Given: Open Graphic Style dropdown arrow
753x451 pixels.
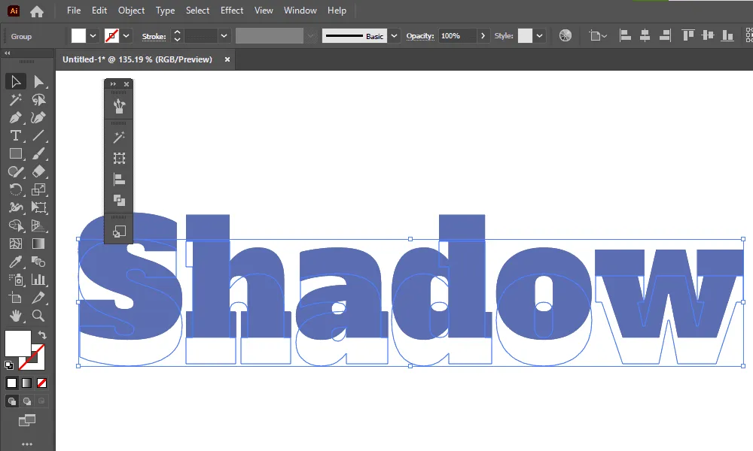Looking at the screenshot, I should [x=540, y=36].
